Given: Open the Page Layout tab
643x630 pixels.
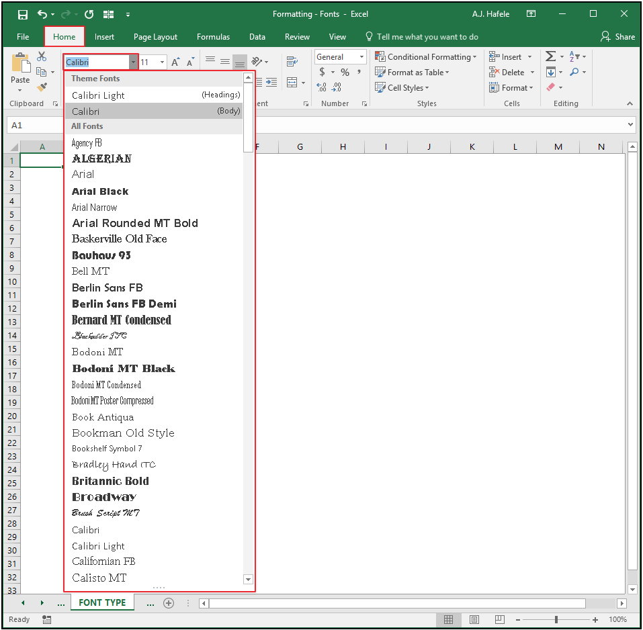Looking at the screenshot, I should click(x=155, y=37).
